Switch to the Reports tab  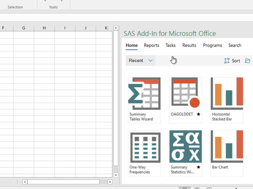(151, 45)
